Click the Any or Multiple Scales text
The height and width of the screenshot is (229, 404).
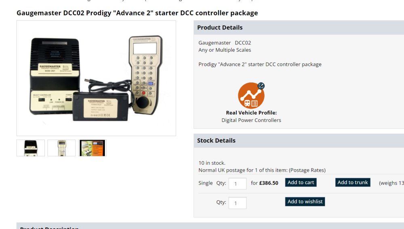(225, 50)
